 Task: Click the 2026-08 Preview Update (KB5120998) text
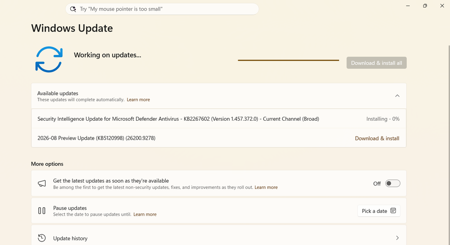pyautogui.click(x=96, y=138)
